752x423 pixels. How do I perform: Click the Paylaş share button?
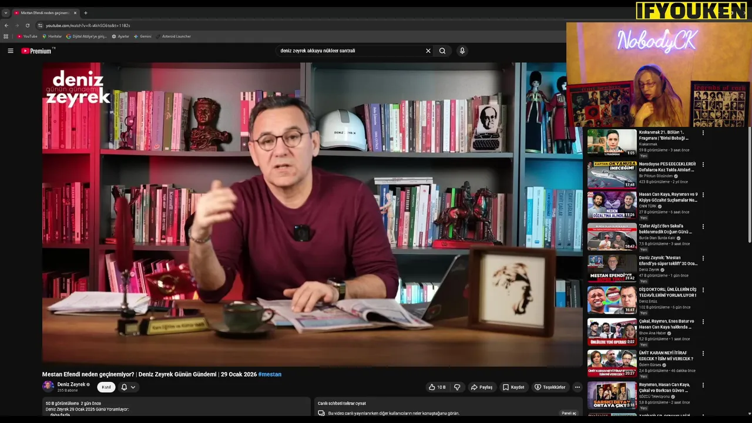(x=482, y=387)
